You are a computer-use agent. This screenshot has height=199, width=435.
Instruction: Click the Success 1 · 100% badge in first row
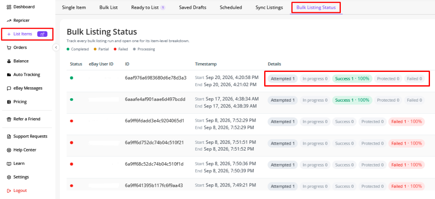click(352, 79)
